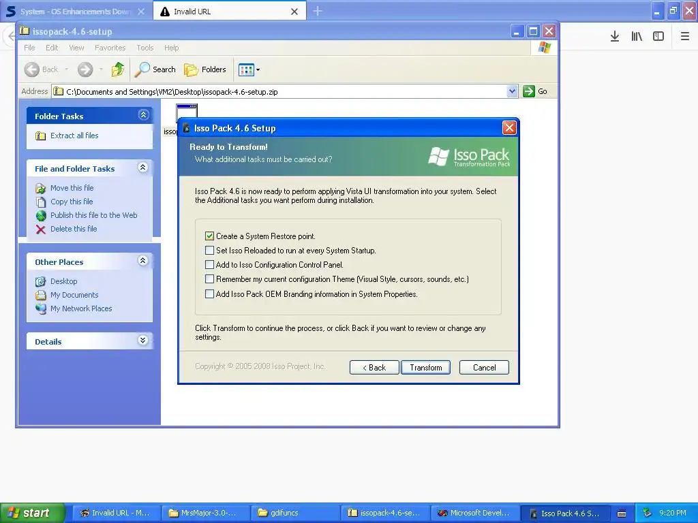This screenshot has width=698, height=523.
Task: Check Set Isso Reloaded to run at Startup
Action: 210,251
